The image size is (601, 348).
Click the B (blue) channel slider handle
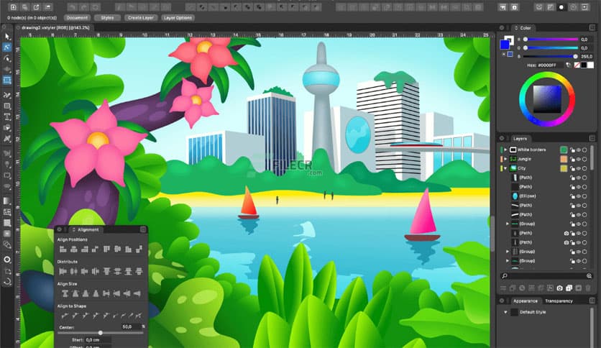tap(575, 56)
